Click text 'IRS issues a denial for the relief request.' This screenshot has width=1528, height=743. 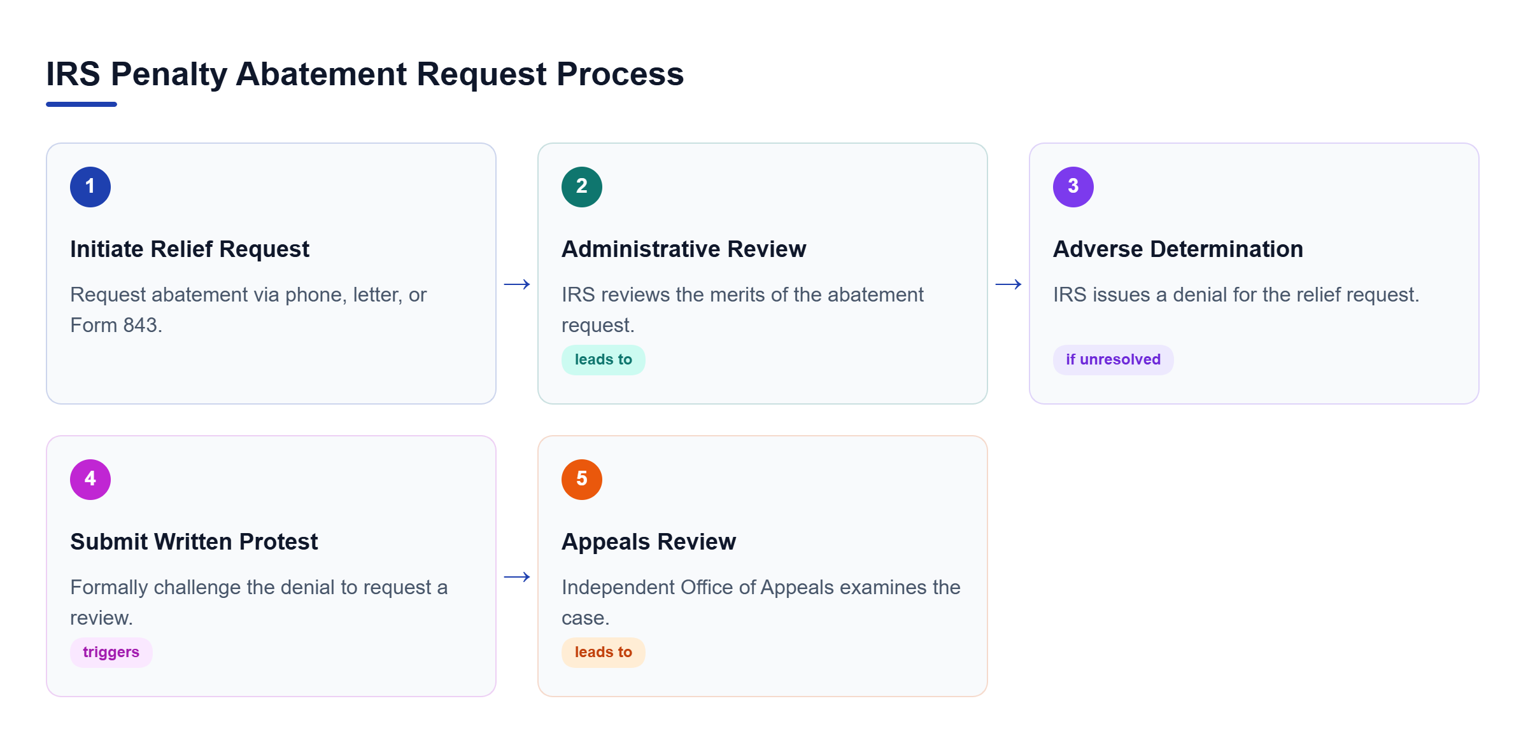tap(1236, 295)
